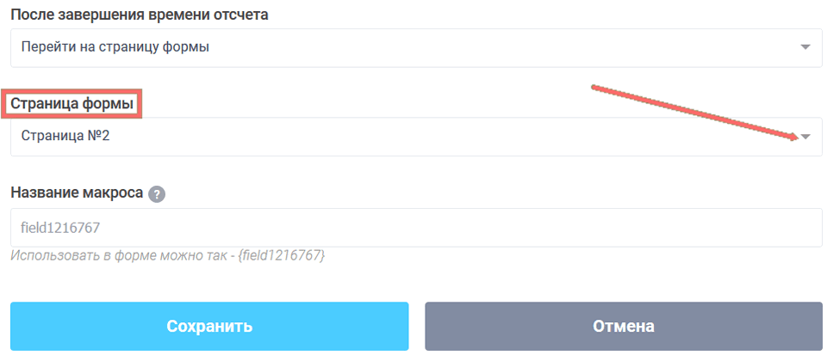Select the Страница №2 value text

[65, 138]
